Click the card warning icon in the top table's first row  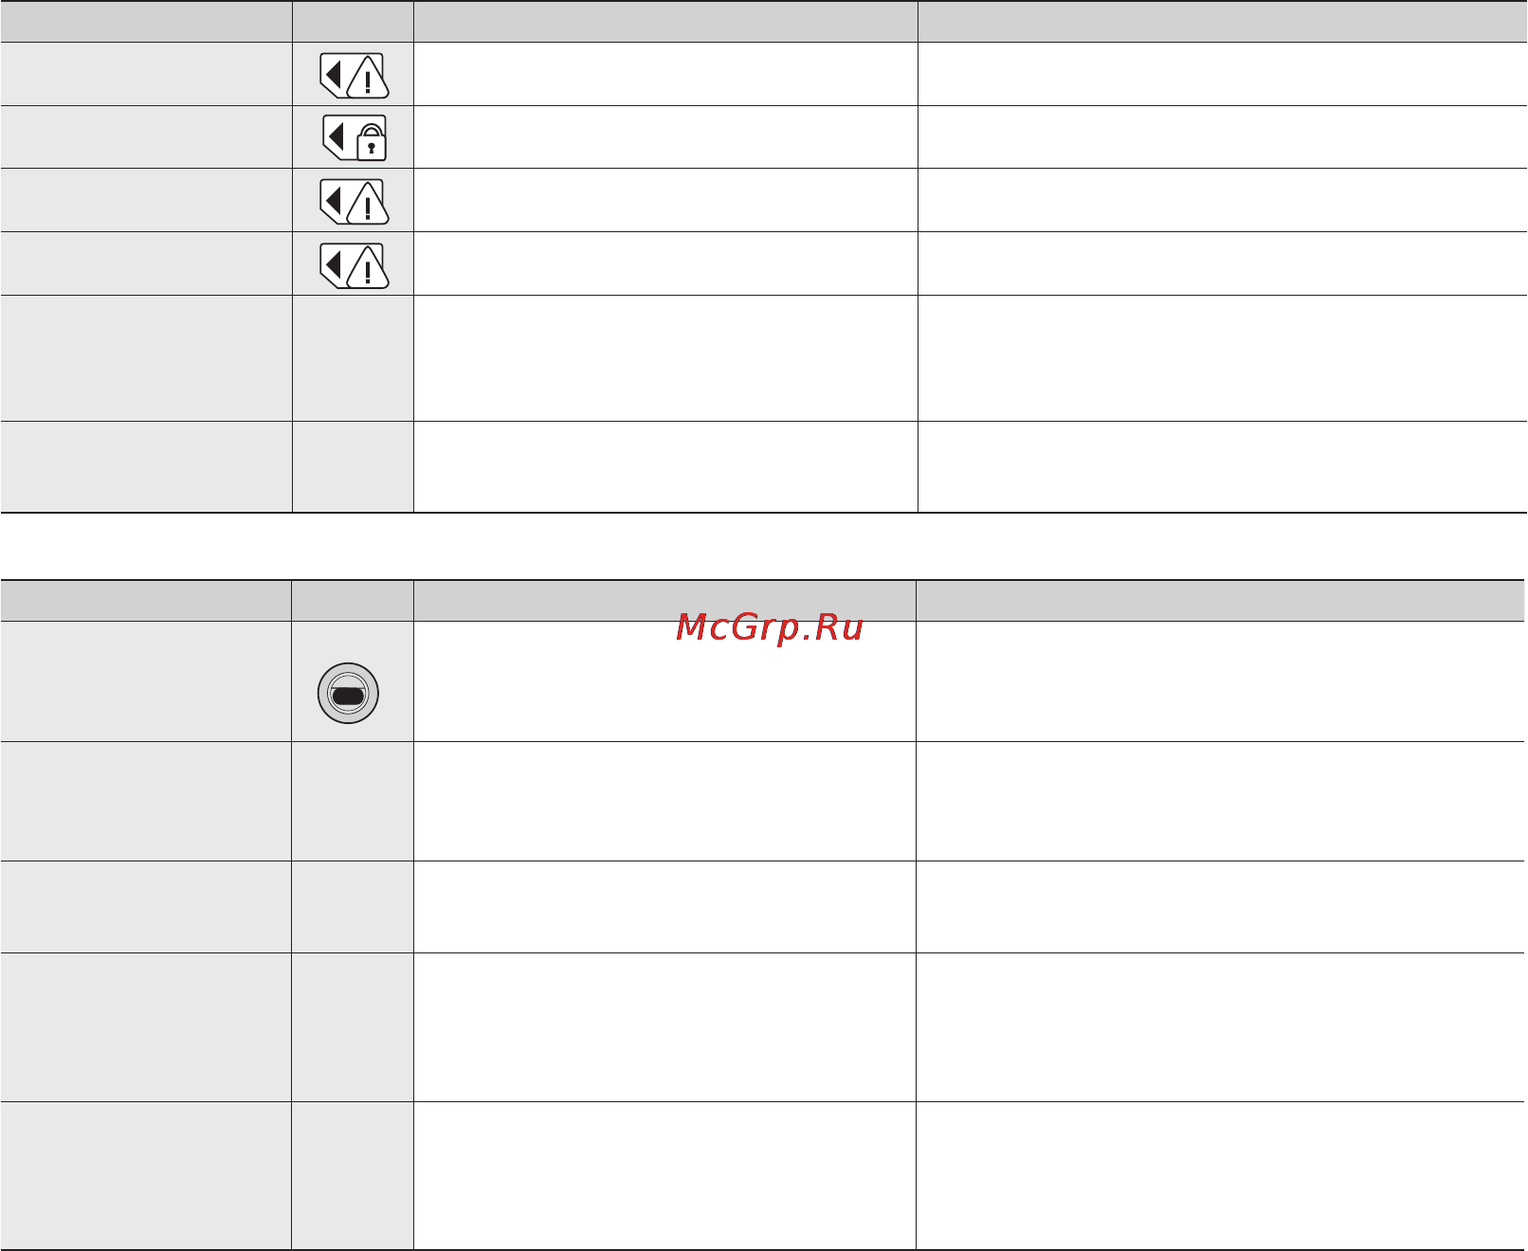tap(355, 76)
